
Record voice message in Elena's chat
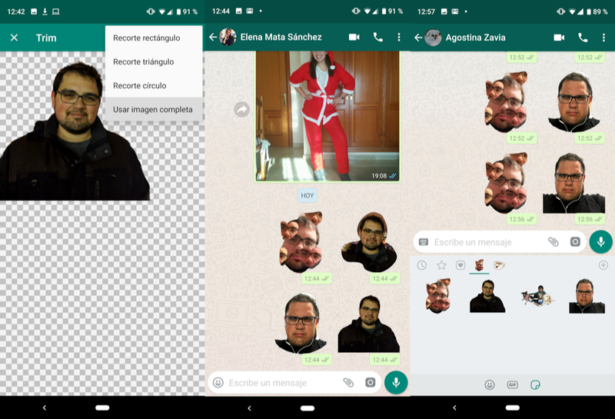pos(396,383)
